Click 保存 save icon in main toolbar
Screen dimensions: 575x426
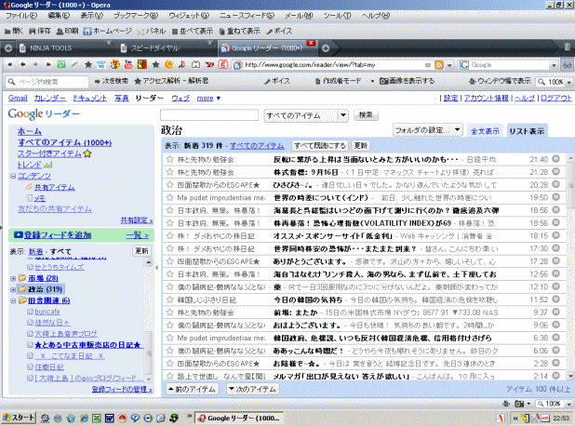point(33,32)
